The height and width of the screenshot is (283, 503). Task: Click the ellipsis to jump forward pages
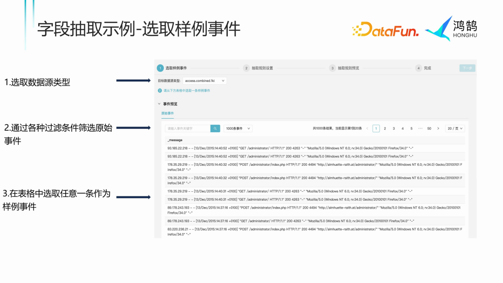[x=420, y=128]
